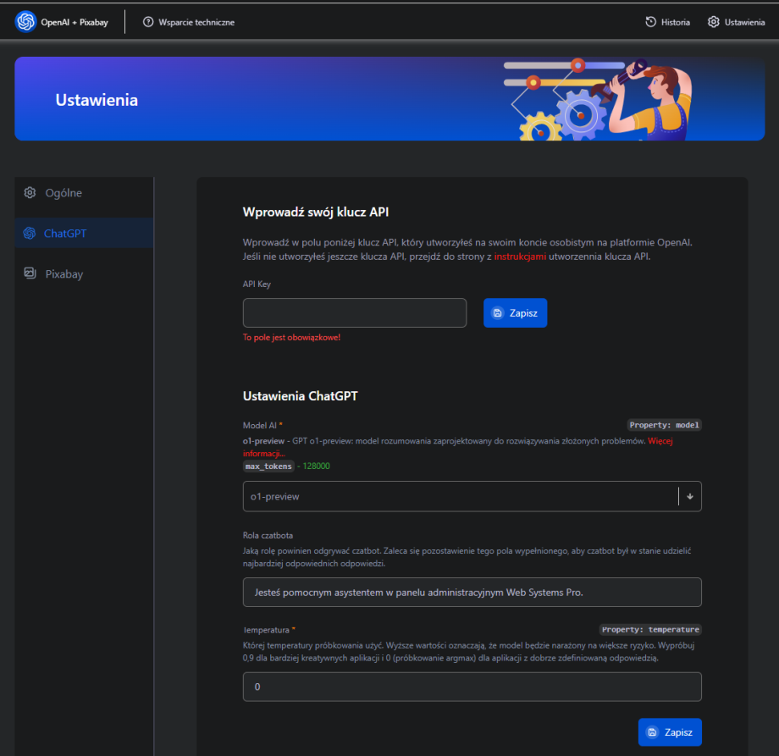Click the Historia clock icon
The image size is (779, 756).
[x=650, y=22]
